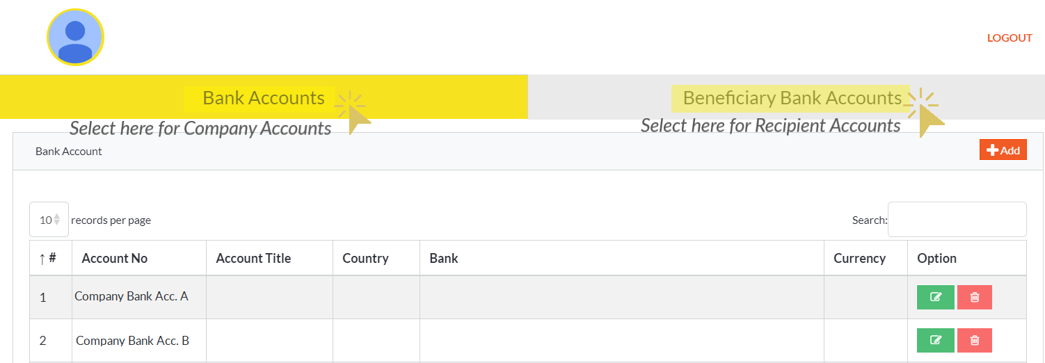Sort by Country column header
Viewport: 1045px width, 363px height.
pos(365,259)
